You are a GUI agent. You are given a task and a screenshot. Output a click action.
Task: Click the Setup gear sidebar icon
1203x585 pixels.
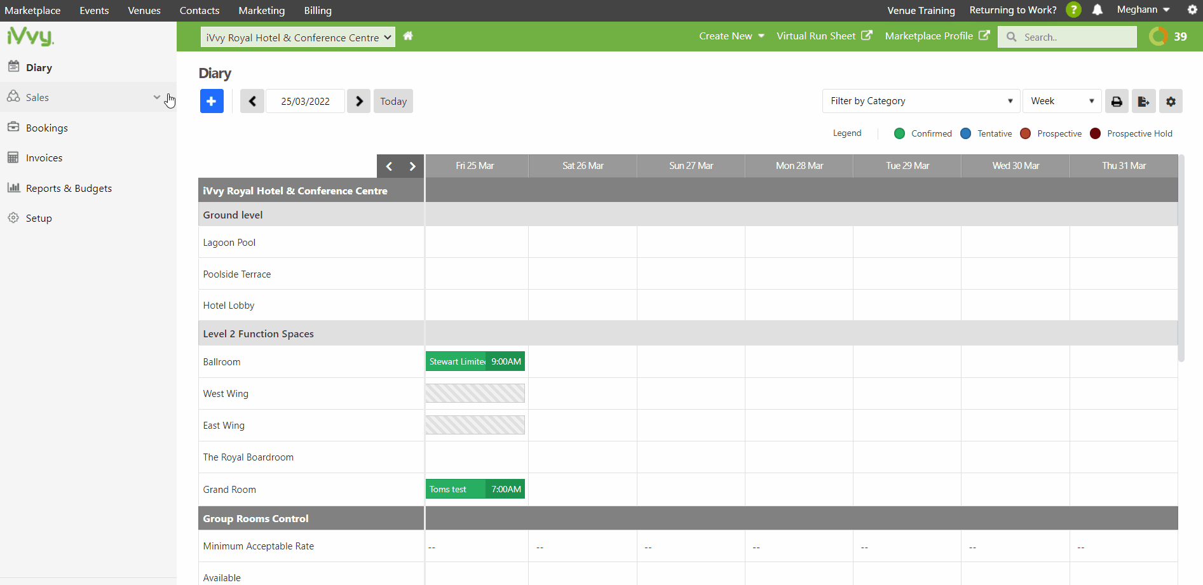pos(13,217)
